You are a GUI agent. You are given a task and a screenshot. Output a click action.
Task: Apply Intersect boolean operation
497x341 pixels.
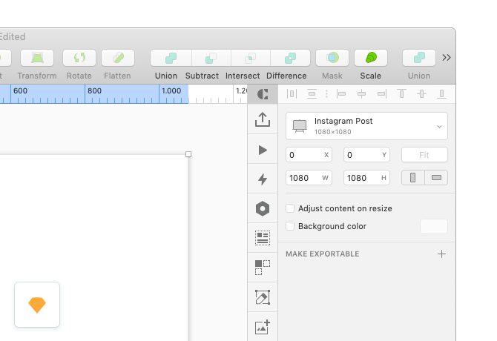pos(251,58)
